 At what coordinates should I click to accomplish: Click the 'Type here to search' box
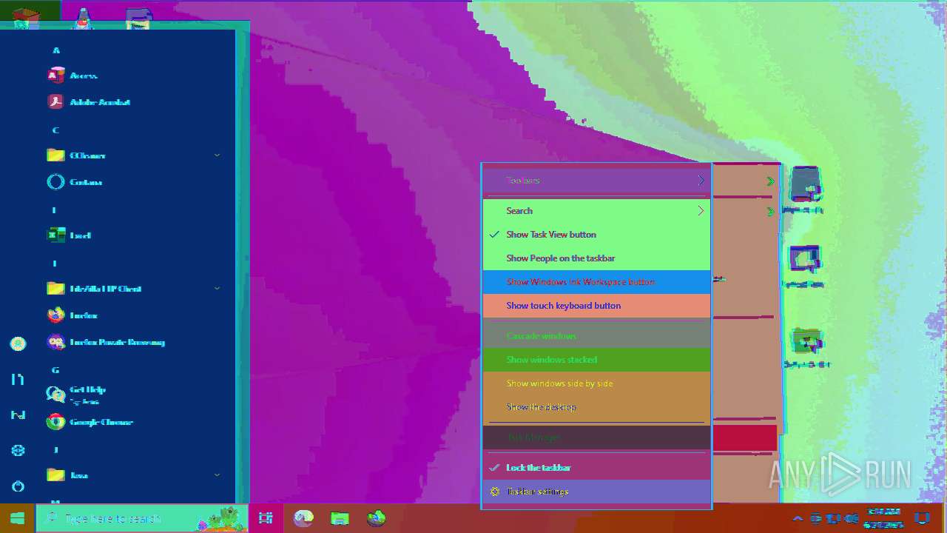point(142,518)
